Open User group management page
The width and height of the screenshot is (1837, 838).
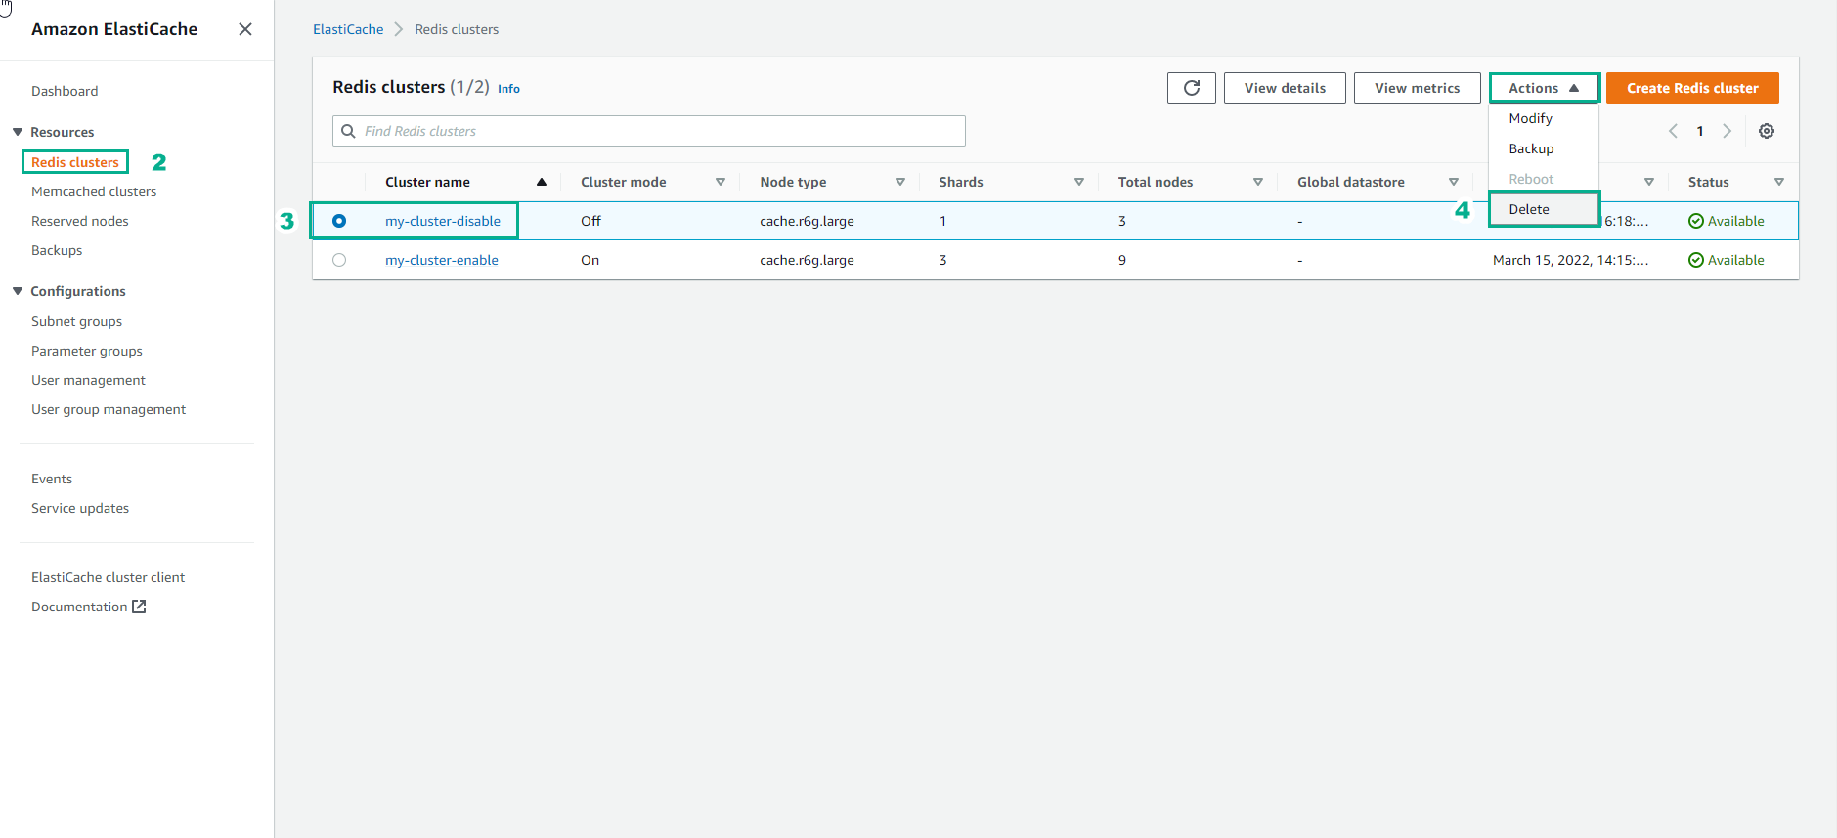[109, 409]
